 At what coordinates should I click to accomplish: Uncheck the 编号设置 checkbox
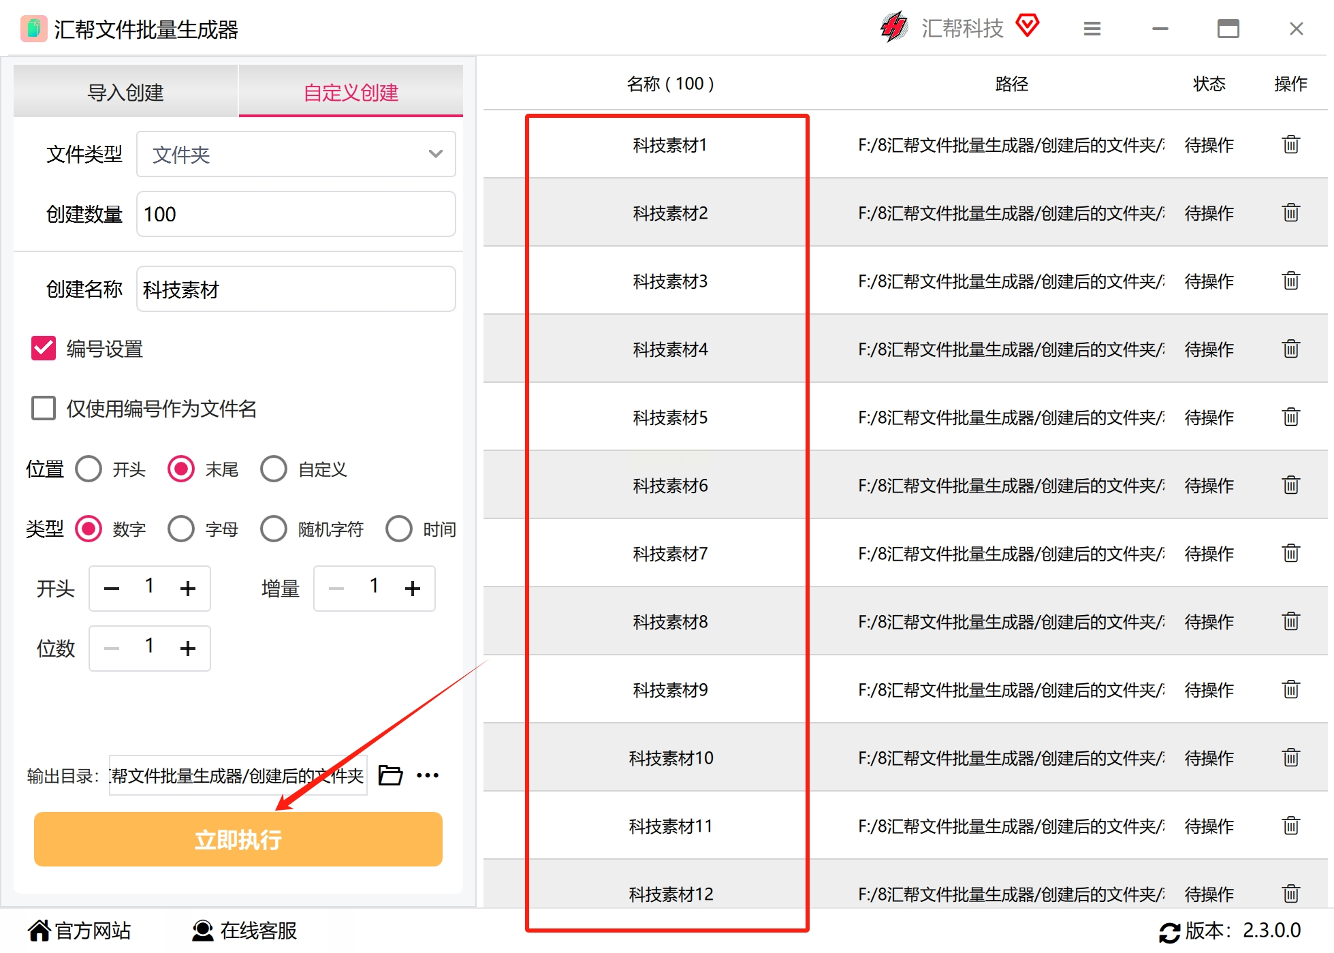coord(44,348)
